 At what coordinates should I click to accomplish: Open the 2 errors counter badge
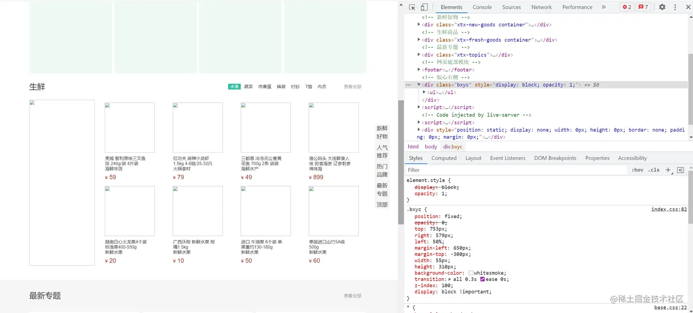tap(627, 7)
